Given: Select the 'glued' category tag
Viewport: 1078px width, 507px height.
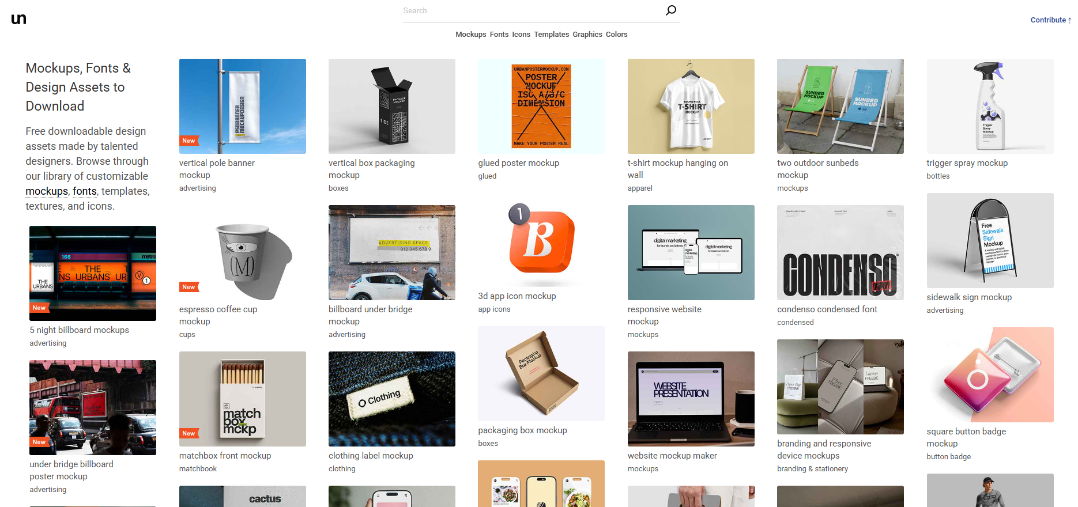Looking at the screenshot, I should (x=487, y=176).
